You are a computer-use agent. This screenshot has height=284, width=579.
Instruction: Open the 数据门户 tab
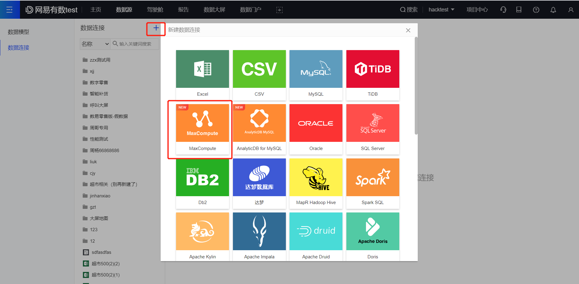point(250,10)
